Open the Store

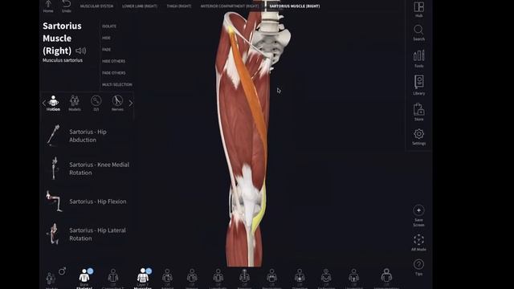click(418, 112)
